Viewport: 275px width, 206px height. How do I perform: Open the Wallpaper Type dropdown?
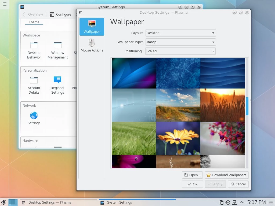pyautogui.click(x=180, y=42)
